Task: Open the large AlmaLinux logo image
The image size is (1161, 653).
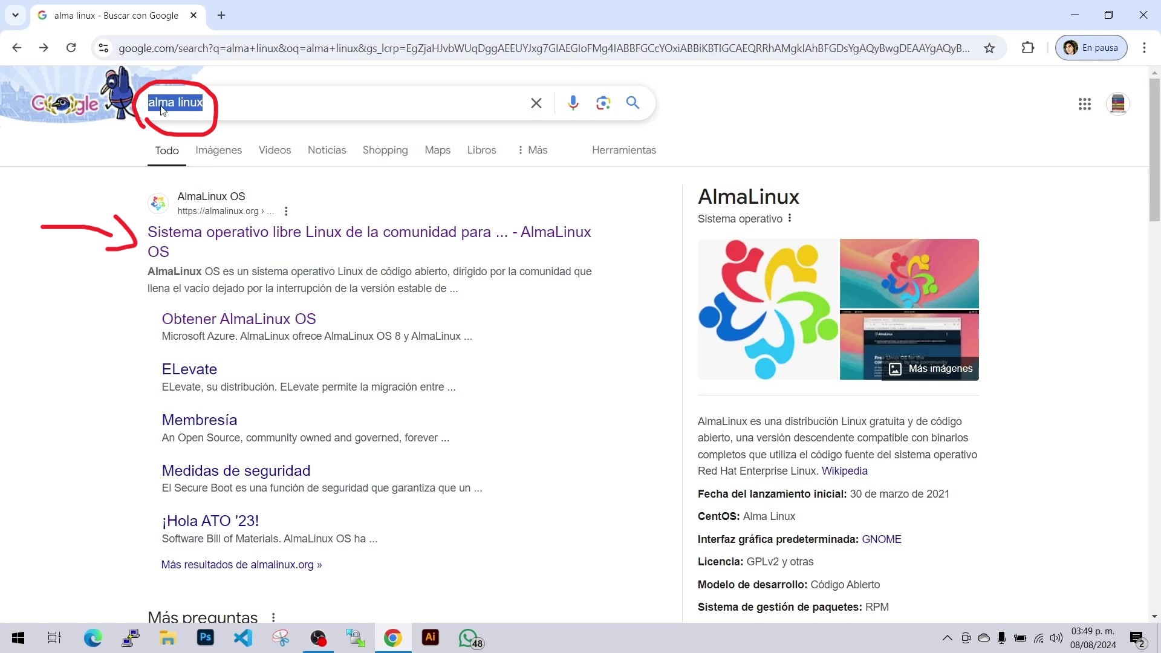Action: (768, 309)
